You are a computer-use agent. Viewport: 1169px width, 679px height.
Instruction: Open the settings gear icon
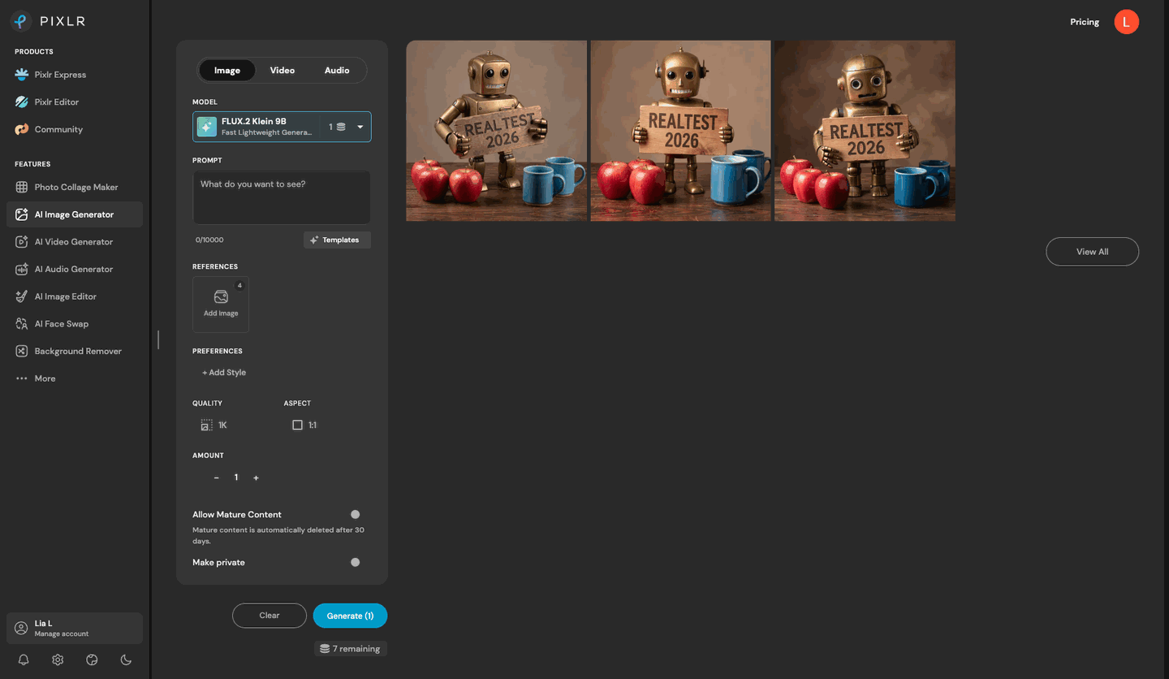58,660
